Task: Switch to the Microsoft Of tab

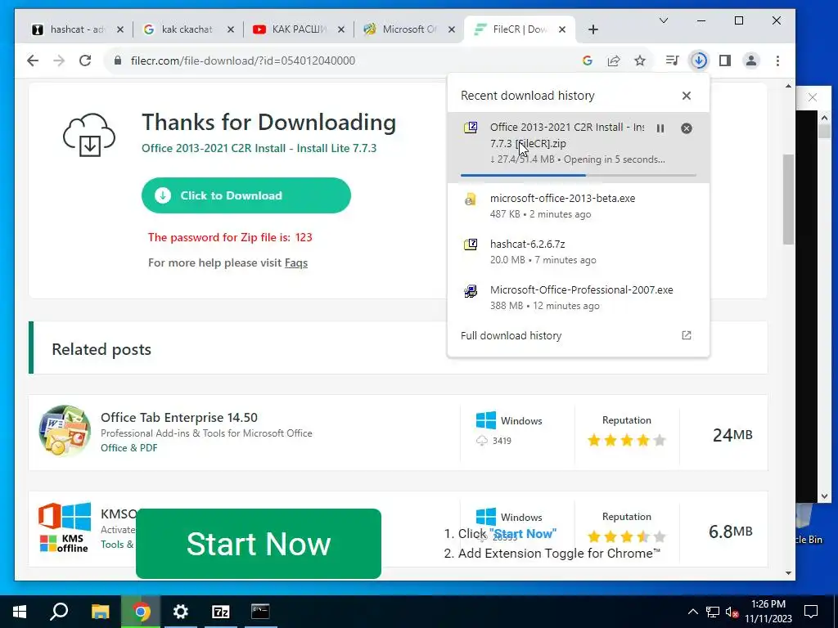Action: [409, 29]
